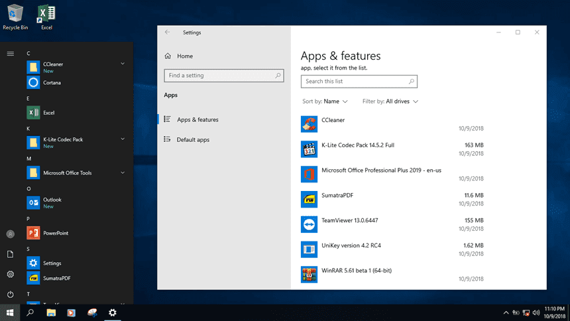The width and height of the screenshot is (570, 321).
Task: Click the Find a setting field
Action: click(x=224, y=76)
